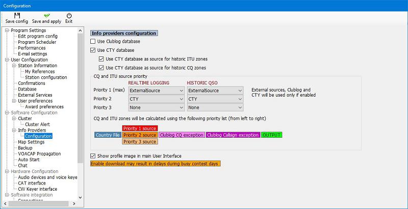
Task: Click the orange contest delay warning label
Action: click(x=156, y=164)
